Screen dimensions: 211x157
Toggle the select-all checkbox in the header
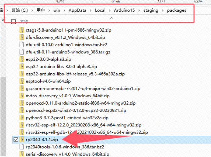pos(14,21)
